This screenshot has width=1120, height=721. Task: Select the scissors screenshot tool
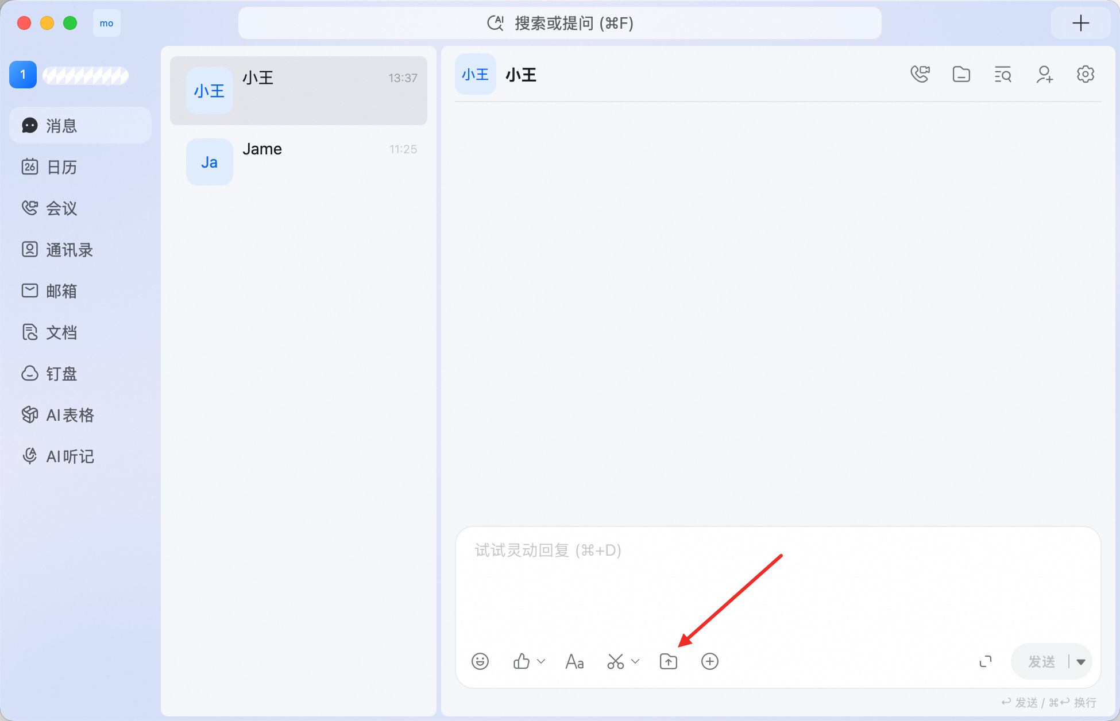(616, 661)
